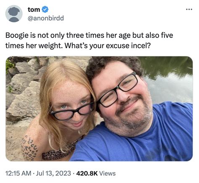The image size is (199, 183).
Task: Click the blue verified checkmark badge
Action: 45,10
